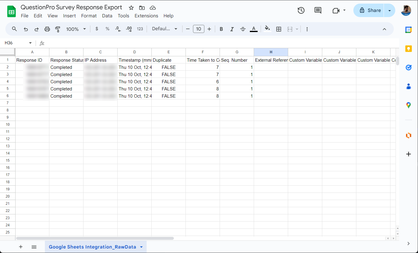
Task: Open the File menu
Action: coord(25,16)
